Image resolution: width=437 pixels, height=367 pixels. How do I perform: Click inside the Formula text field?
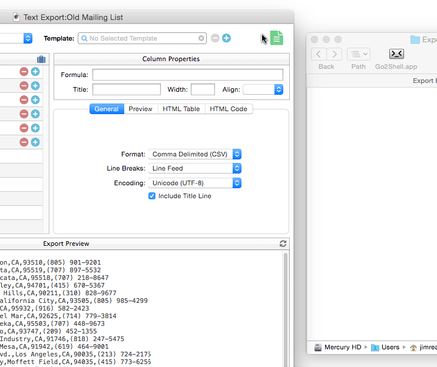point(187,75)
